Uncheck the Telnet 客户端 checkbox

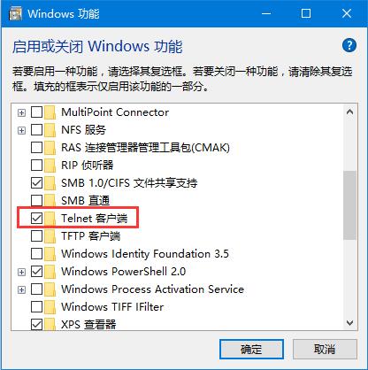point(36,219)
